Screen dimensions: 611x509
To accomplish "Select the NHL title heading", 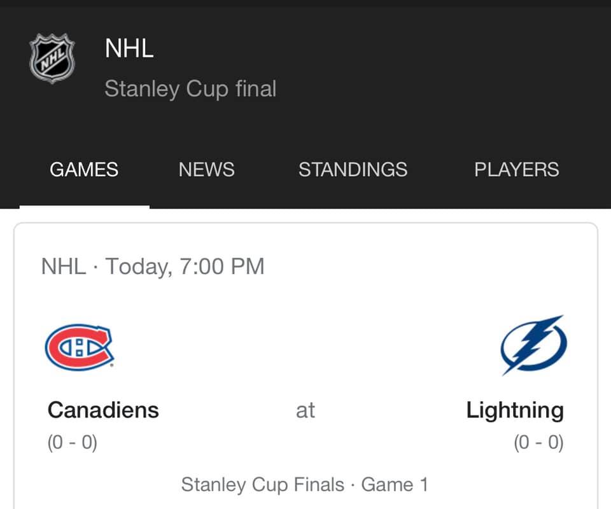I will point(129,48).
